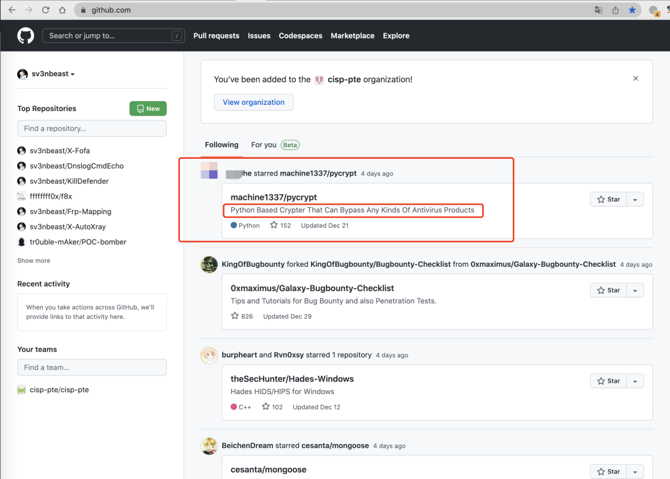Go back with the browser back arrow
The height and width of the screenshot is (479, 670).
point(12,10)
